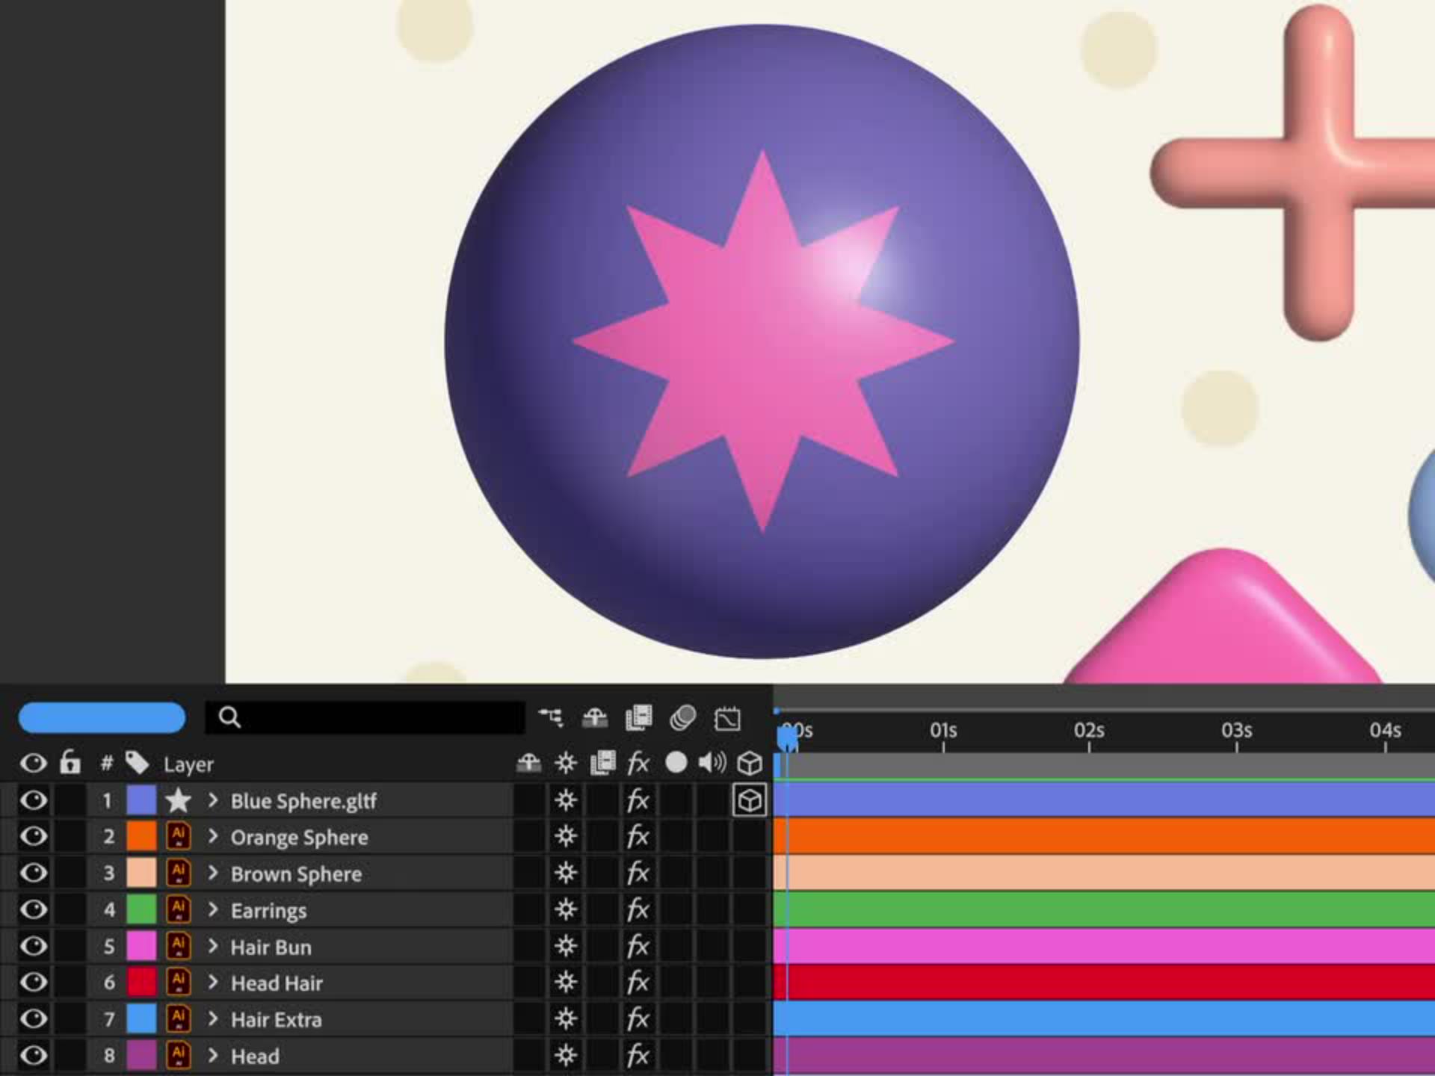Click the fx icon on Earrings layer
The image size is (1435, 1076).
638,910
